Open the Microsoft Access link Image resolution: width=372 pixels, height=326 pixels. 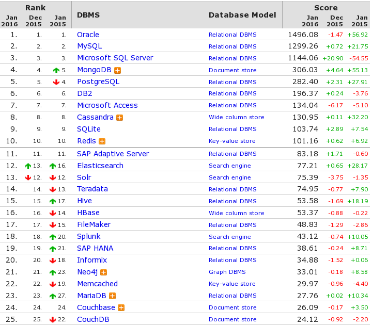107,105
